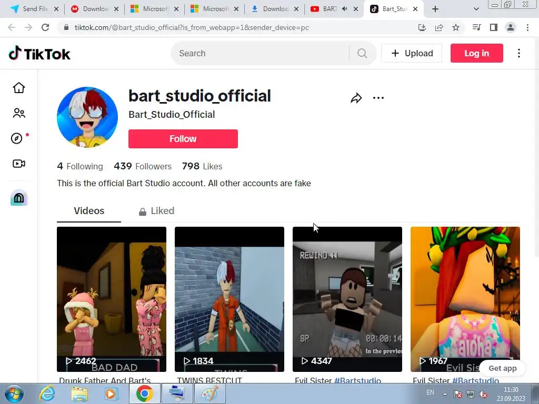
Task: Expand the tab search dropdown chevron
Action: [x=476, y=9]
